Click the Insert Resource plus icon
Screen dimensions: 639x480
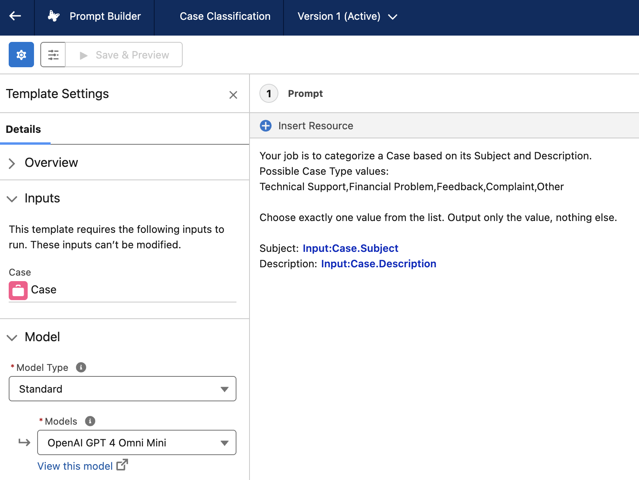click(x=266, y=125)
